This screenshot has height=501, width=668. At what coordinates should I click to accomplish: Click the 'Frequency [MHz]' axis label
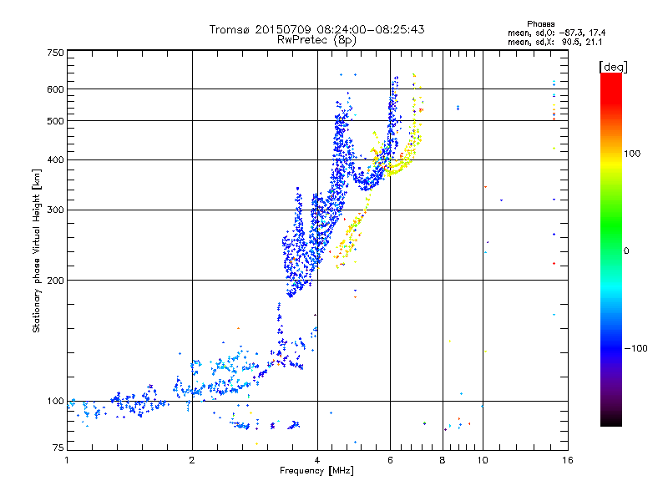pyautogui.click(x=316, y=471)
